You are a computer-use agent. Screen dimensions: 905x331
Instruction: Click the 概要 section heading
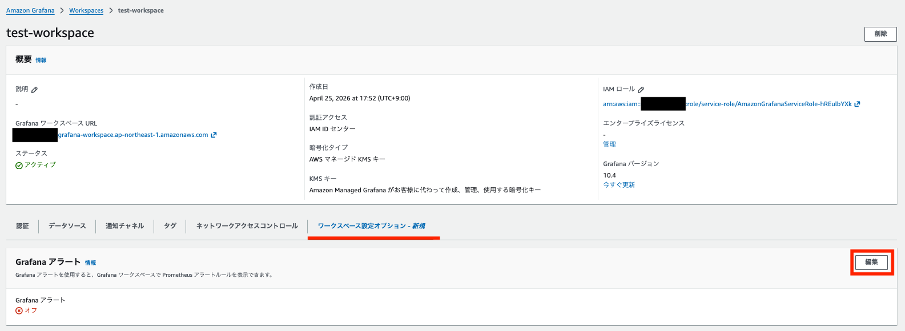[23, 59]
